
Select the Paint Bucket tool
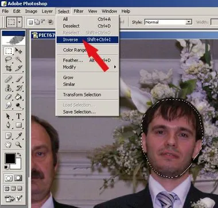point(19,97)
